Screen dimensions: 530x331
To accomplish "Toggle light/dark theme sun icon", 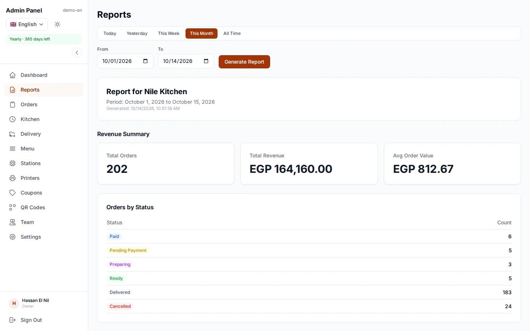I will point(57,24).
